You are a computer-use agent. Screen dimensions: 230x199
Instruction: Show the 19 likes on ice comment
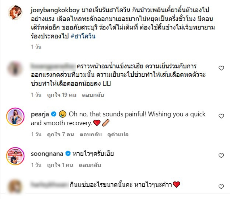(x=62, y=95)
